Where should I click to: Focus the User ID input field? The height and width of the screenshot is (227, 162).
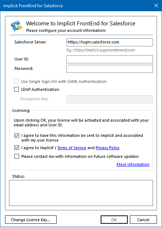pyautogui.click(x=109, y=59)
